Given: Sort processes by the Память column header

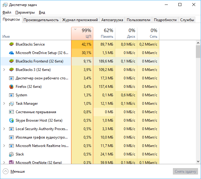Looking at the screenshot, I should pyautogui.click(x=104, y=34).
